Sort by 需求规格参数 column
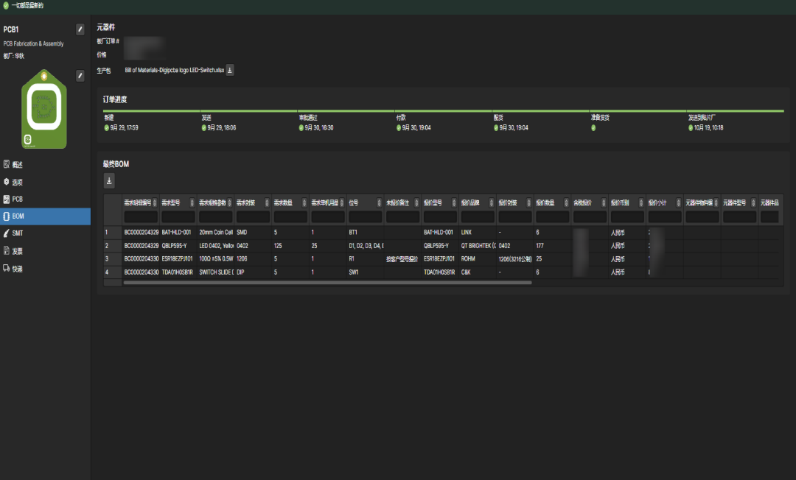Viewport: 796px width, 480px height. tap(229, 202)
